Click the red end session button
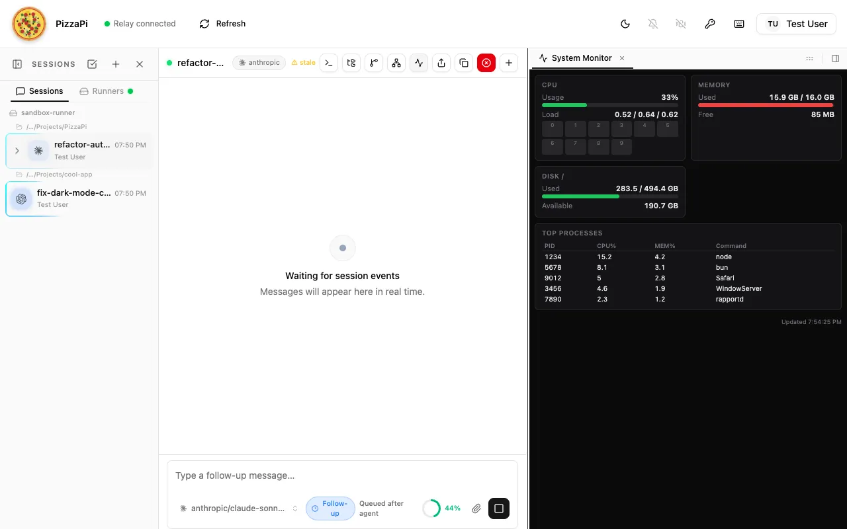Image resolution: width=847 pixels, height=529 pixels. (486, 63)
